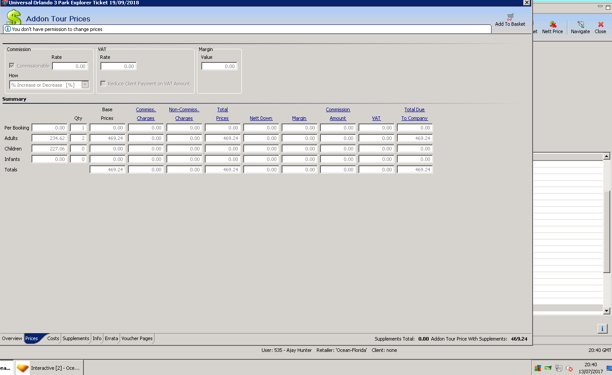Image resolution: width=612 pixels, height=375 pixels.
Task: Open the Info tab
Action: pyautogui.click(x=97, y=338)
